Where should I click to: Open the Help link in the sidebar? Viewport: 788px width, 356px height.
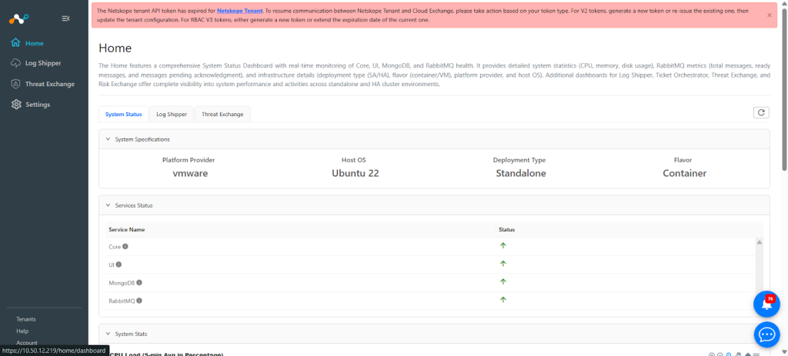[22, 331]
